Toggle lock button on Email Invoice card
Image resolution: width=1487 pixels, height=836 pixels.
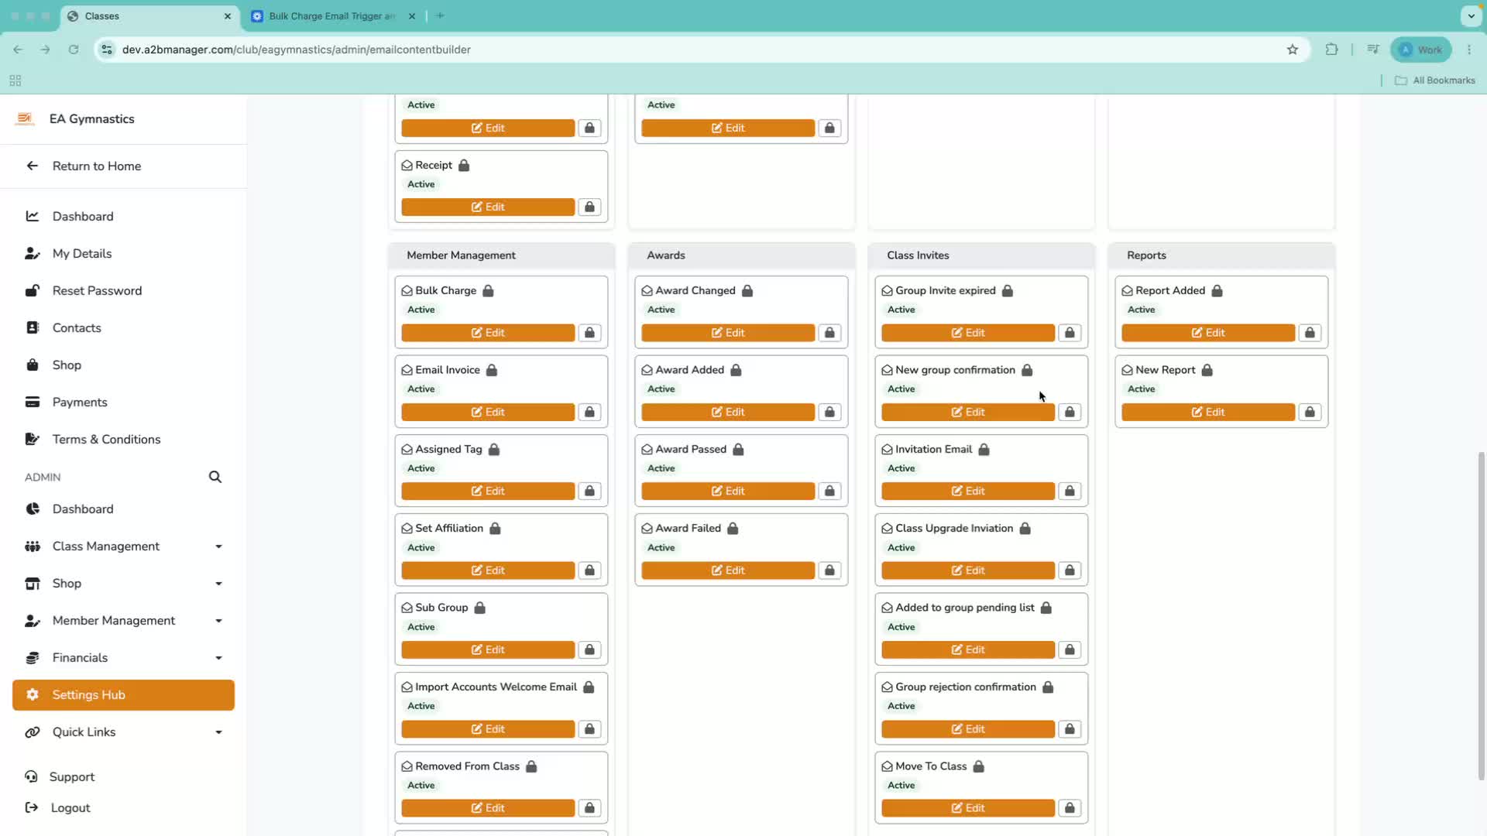(x=589, y=412)
